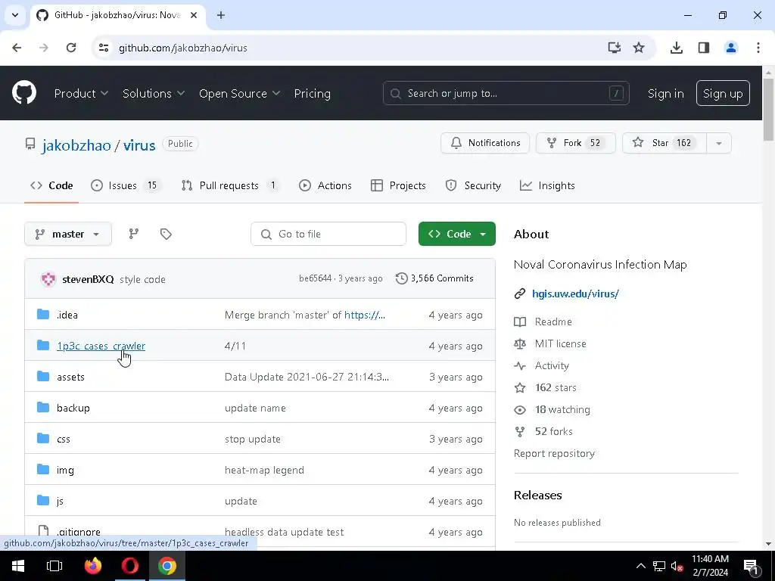
Task: Open the notification center icon
Action: (751, 566)
